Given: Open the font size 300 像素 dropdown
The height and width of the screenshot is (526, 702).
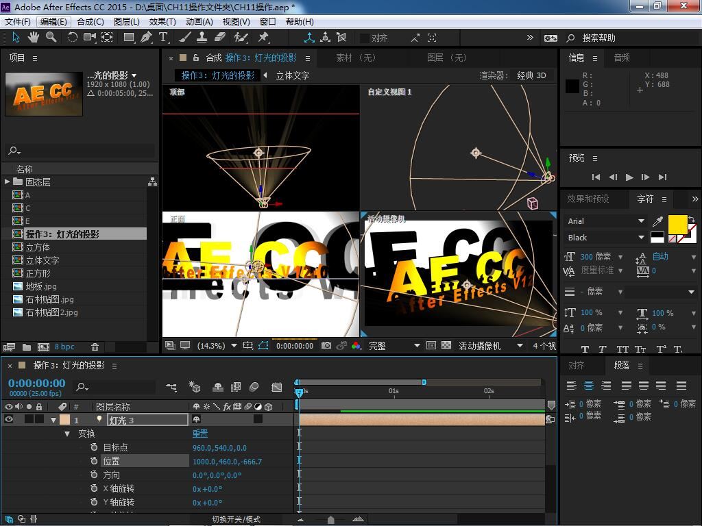Looking at the screenshot, I should [x=620, y=257].
